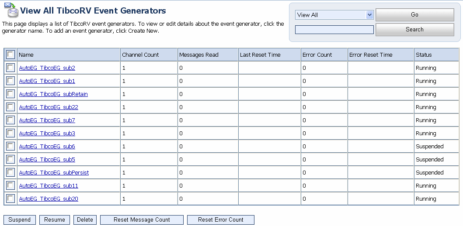Select the AutoEG_TibcoEG_sub6 checkbox
Image resolution: width=463 pixels, height=226 pixels.
tap(10, 147)
